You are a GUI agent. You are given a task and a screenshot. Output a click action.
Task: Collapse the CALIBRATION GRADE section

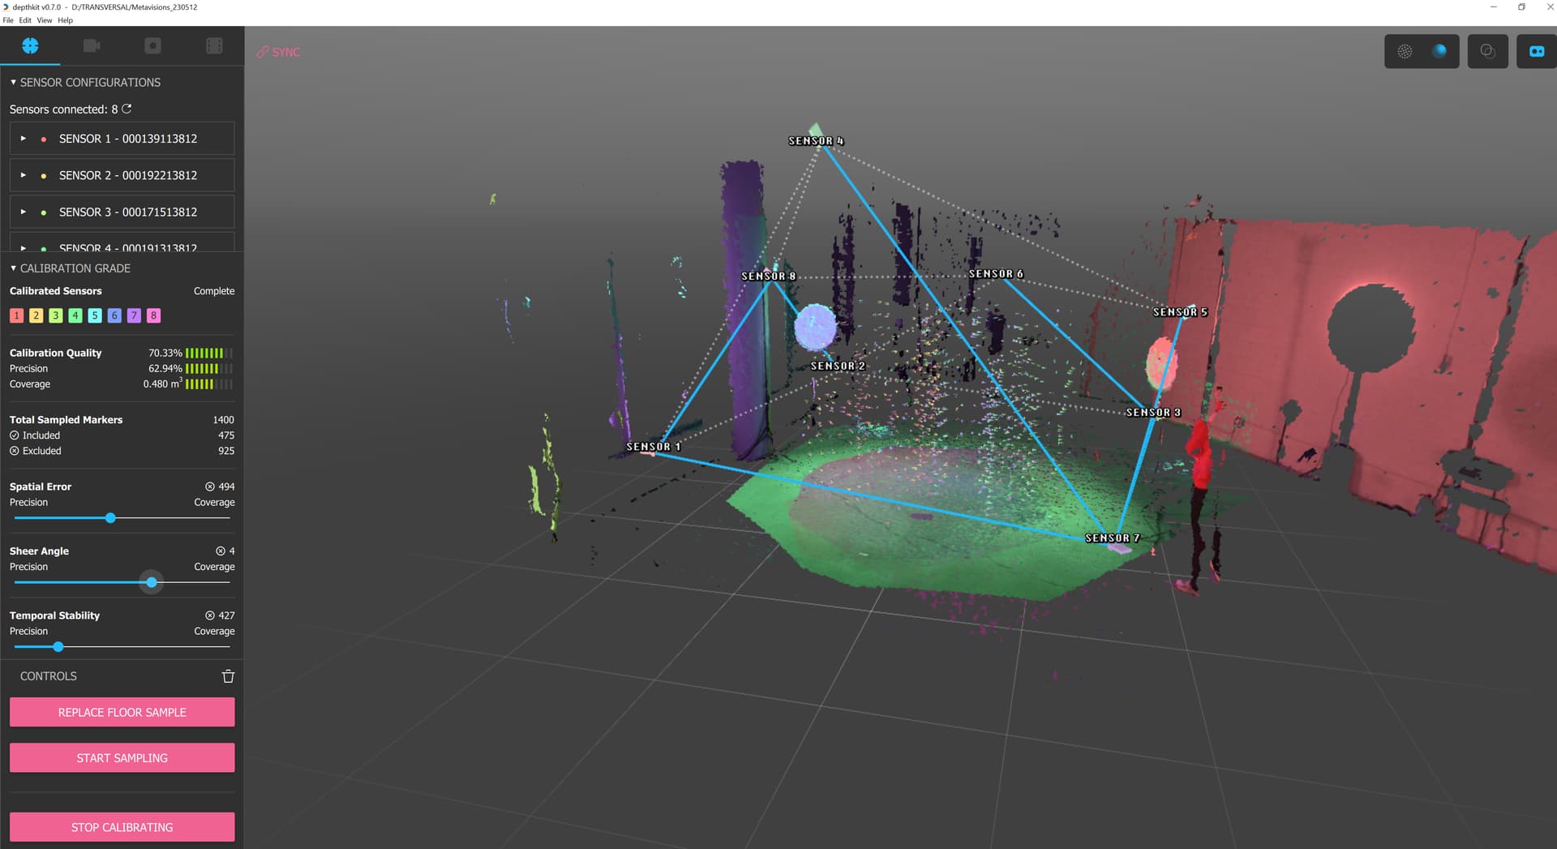[x=13, y=268]
